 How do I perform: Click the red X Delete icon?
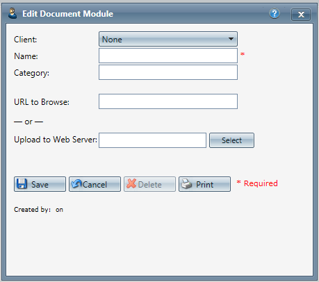pos(131,184)
